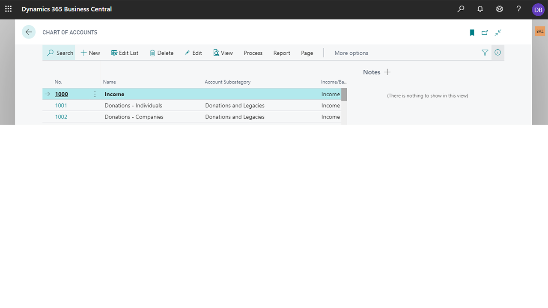Image resolution: width=548 pixels, height=308 pixels.
Task: Click Edit List
Action: point(125,53)
